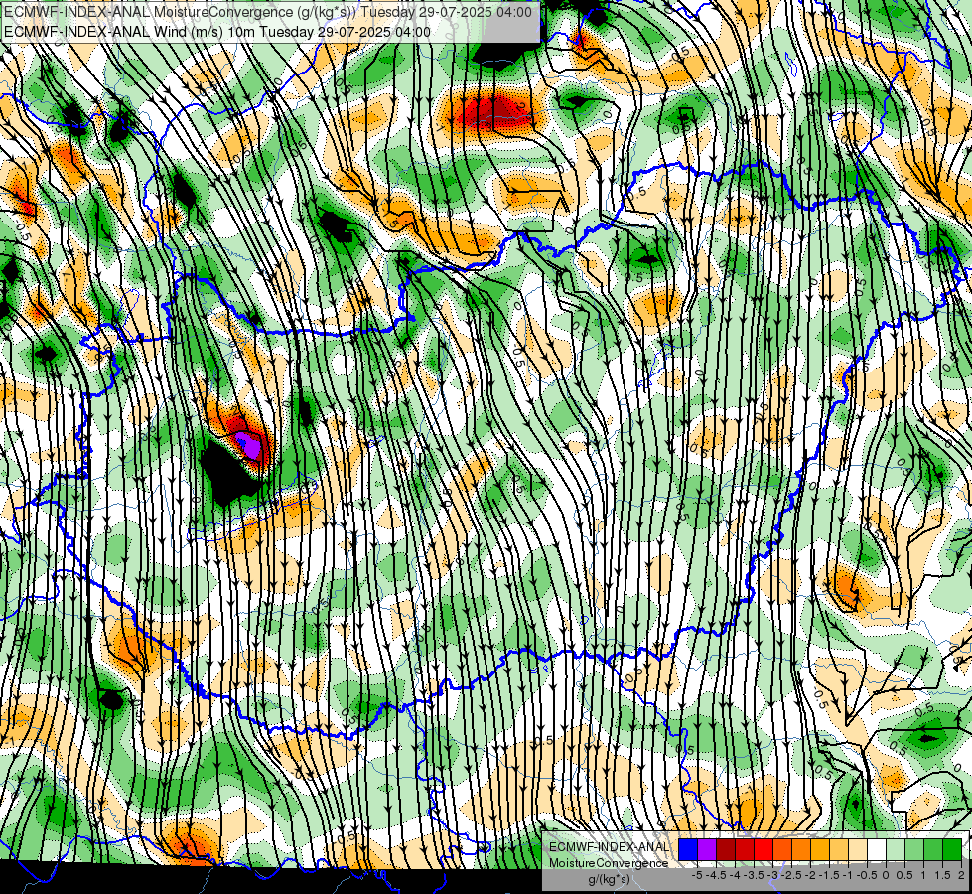972x894 pixels.
Task: Click the legend's MoistureConvergence label
Action: 609,863
